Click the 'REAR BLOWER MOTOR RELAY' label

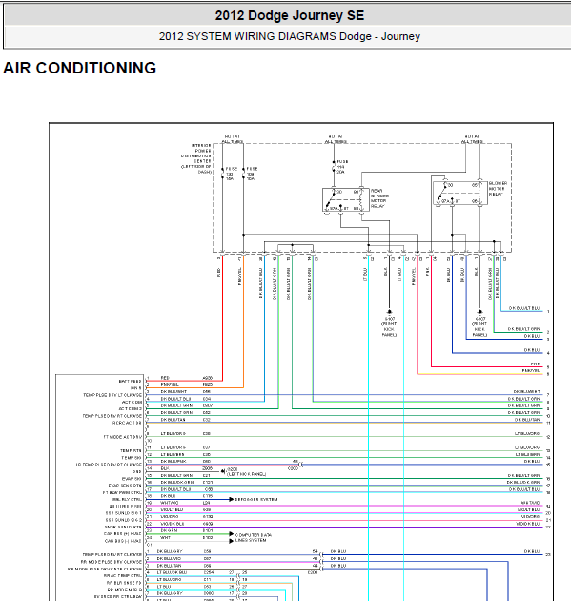(x=379, y=198)
